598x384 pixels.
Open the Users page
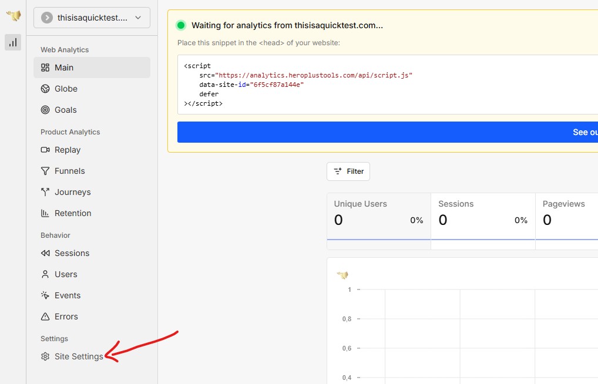pos(66,274)
